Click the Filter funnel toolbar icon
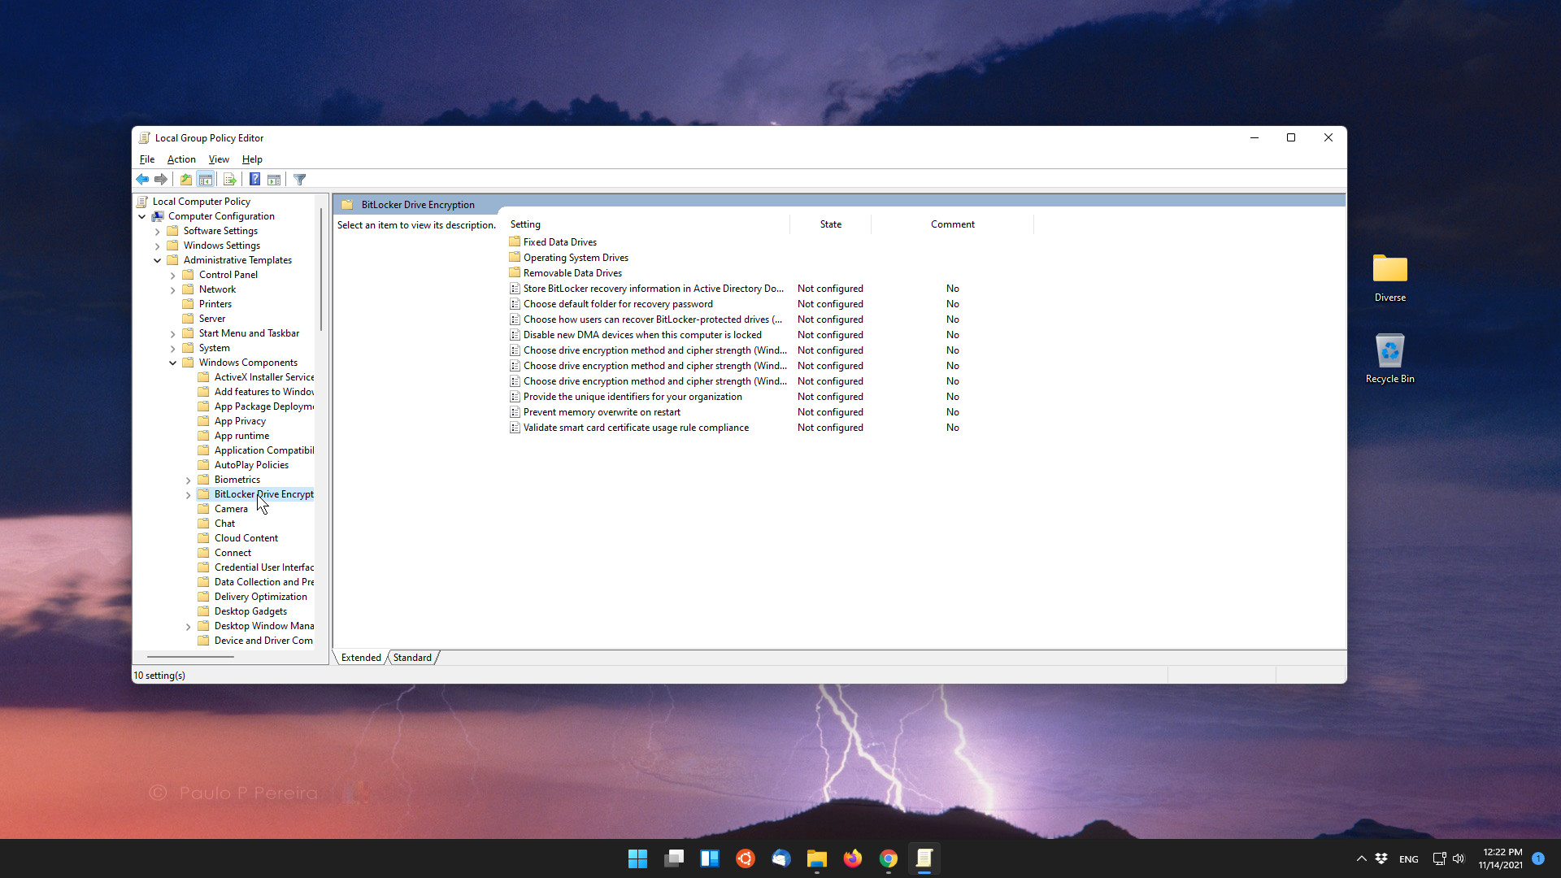 (300, 180)
